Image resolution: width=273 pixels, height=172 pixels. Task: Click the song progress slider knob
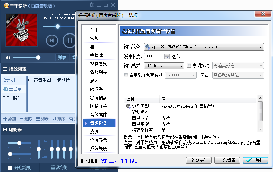[58, 26]
